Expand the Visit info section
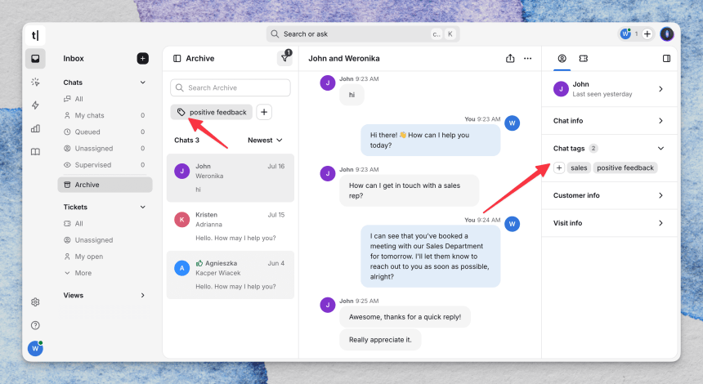This screenshot has height=384, width=703. [x=609, y=223]
